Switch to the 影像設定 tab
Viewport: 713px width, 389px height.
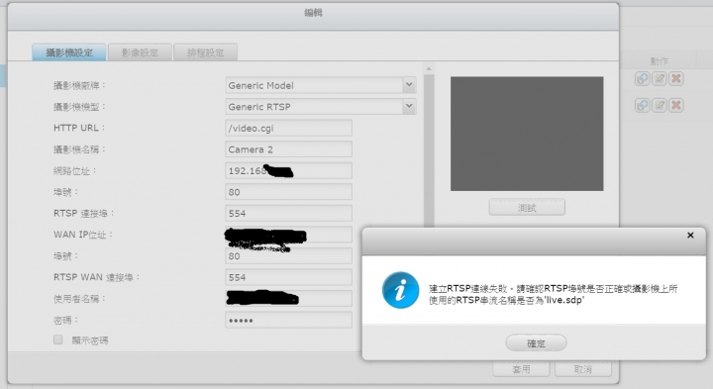pyautogui.click(x=140, y=52)
